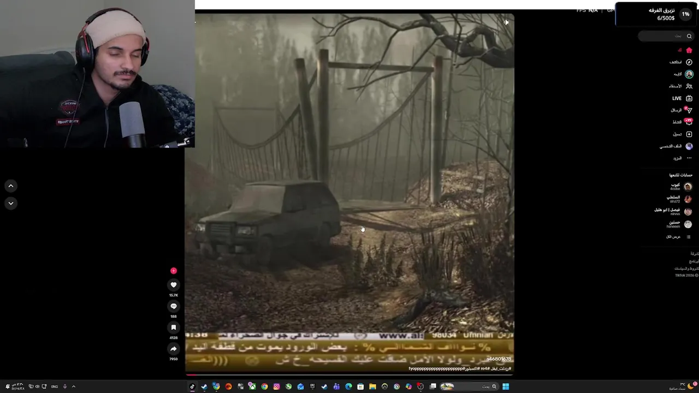Go to the next video with down chevron
699x393 pixels.
coord(10,203)
